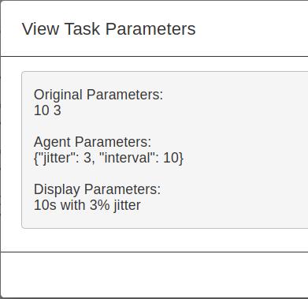Click the word Original in the first label
The width and height of the screenshot is (308, 299).
[x=58, y=95]
